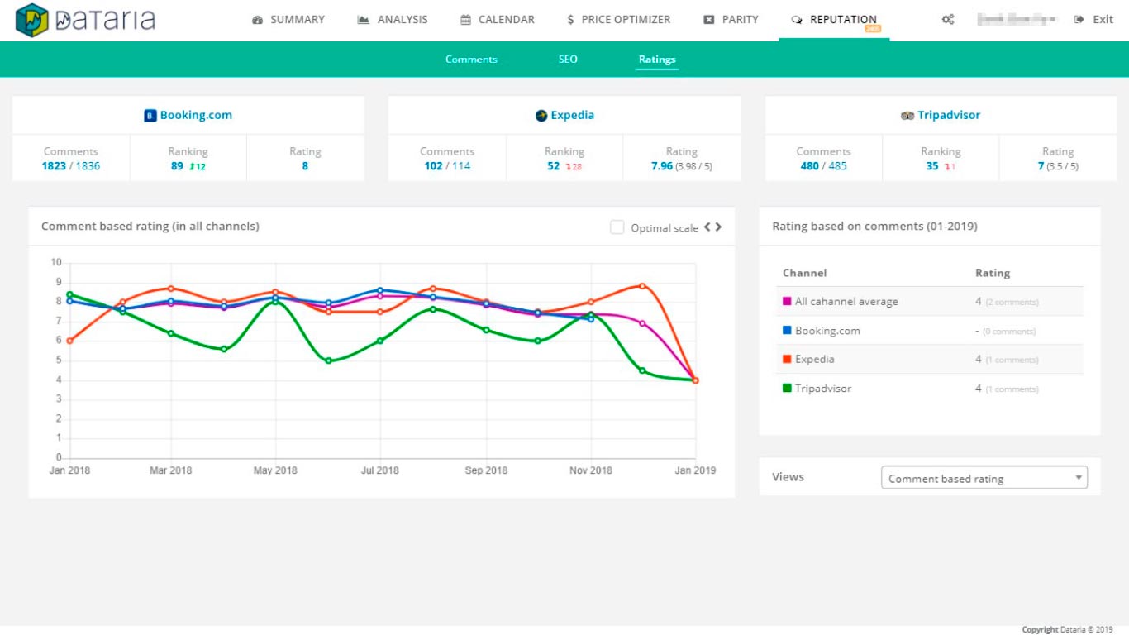The width and height of the screenshot is (1129, 635).
Task: Enable the Optimal scale checkbox
Action: pos(617,227)
